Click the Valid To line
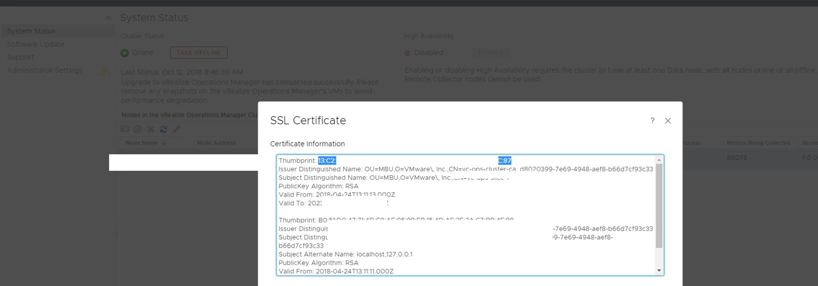The height and width of the screenshot is (286, 818). [x=333, y=203]
